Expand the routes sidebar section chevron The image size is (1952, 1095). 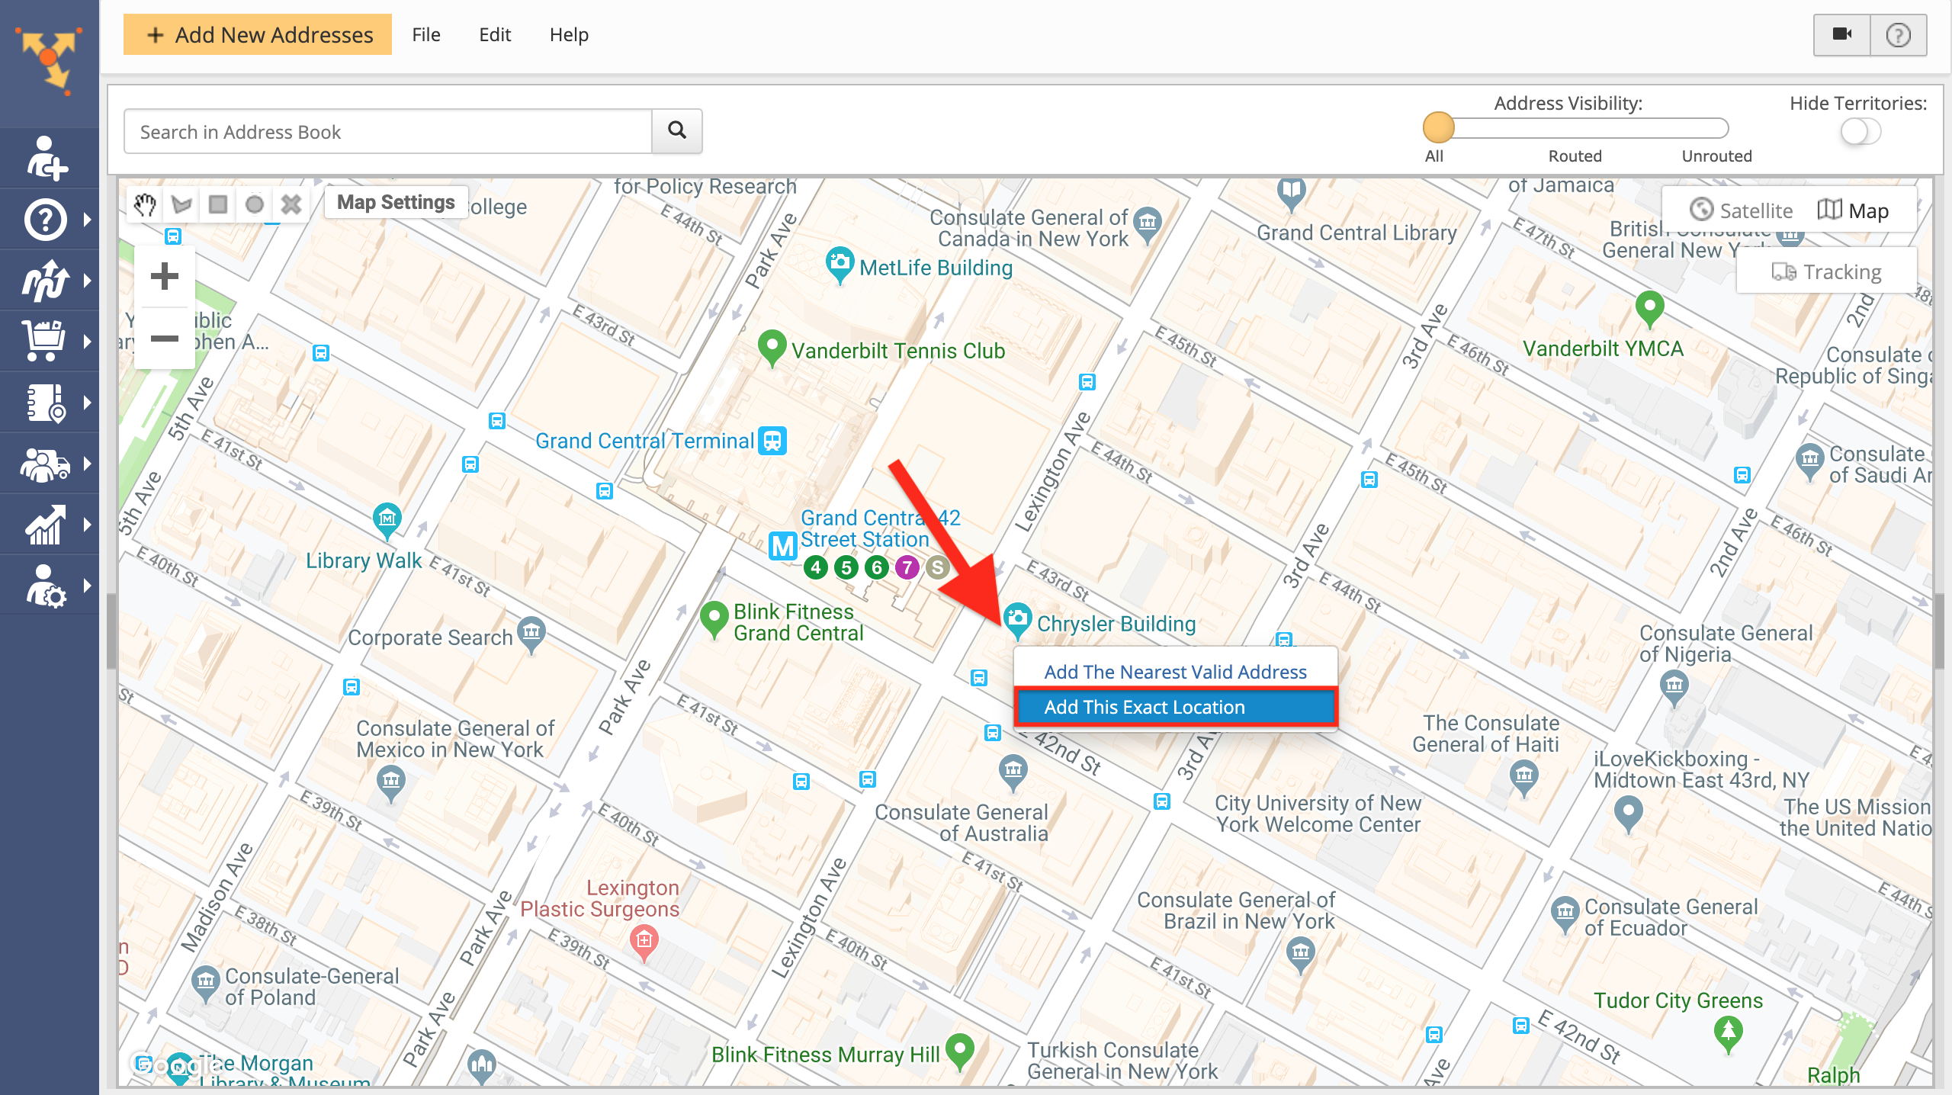tap(88, 280)
